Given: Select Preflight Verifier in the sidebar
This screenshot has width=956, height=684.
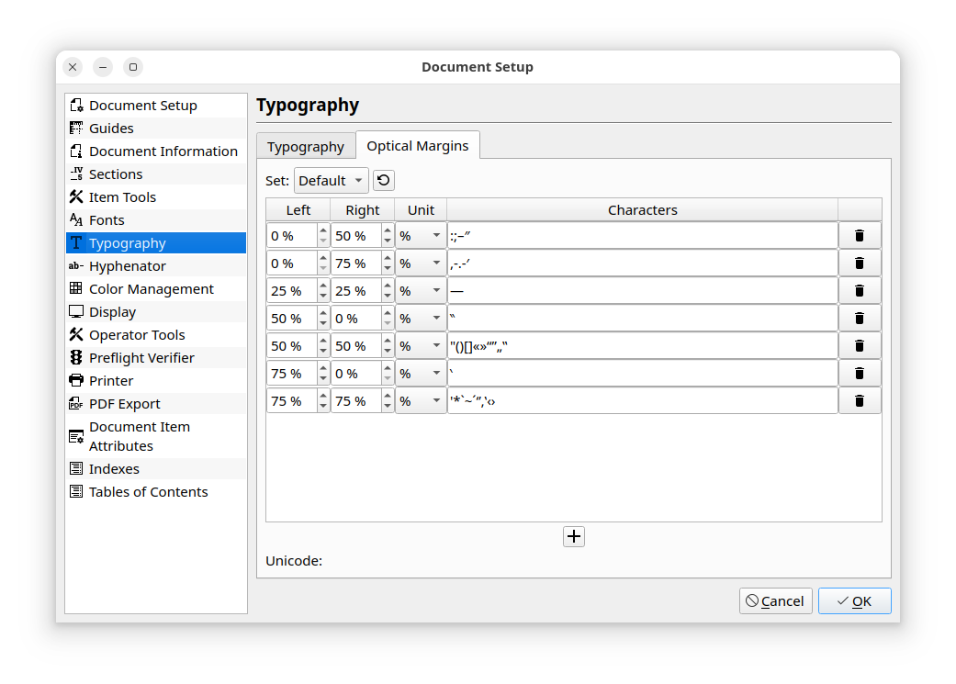Looking at the screenshot, I should 141,358.
